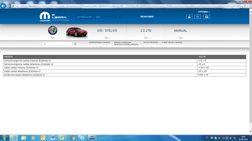Image resolution: width=252 pixels, height=141 pixels.
Task: Click the PT language indicator in tray
Action: tap(207, 137)
